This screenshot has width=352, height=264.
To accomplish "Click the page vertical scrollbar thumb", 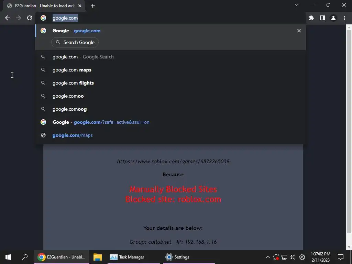I will click(x=349, y=131).
